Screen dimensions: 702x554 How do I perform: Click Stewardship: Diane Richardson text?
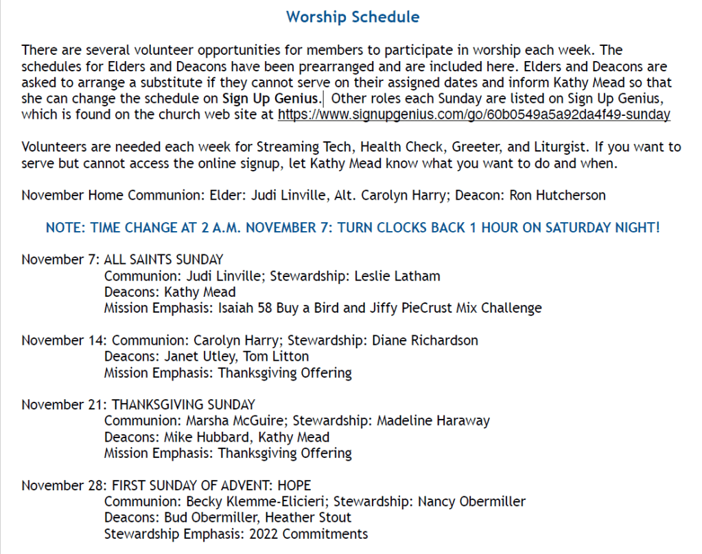(382, 340)
